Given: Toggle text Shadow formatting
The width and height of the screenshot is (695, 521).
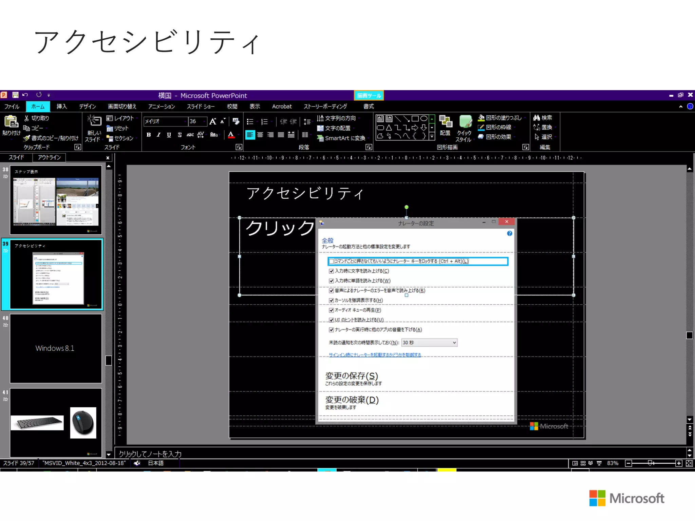Looking at the screenshot, I should (x=180, y=135).
